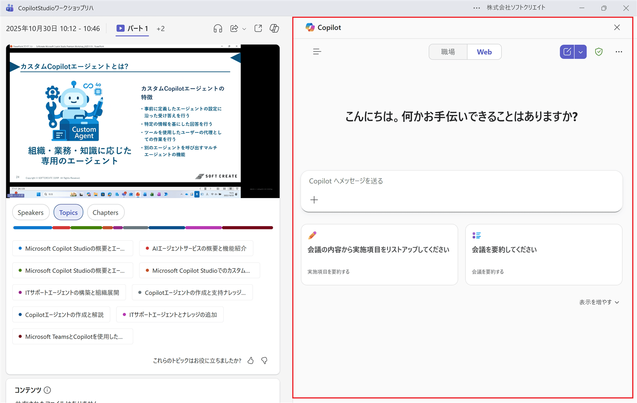Open the dropdown next to the share icon
This screenshot has width=637, height=403.
tap(244, 29)
